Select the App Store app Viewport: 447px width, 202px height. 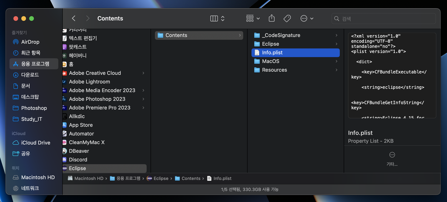104,125
